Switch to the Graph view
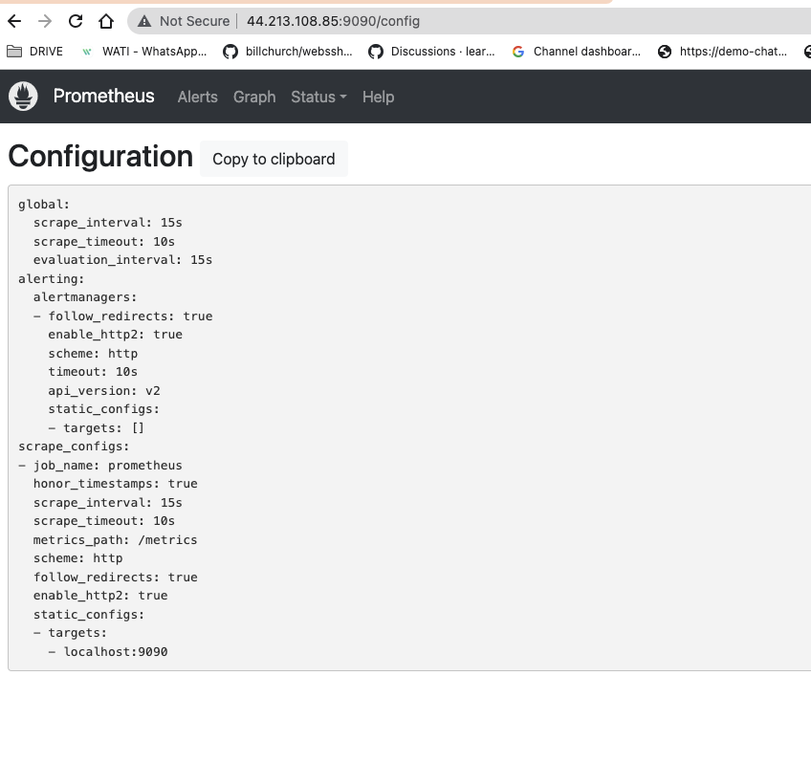This screenshot has height=763, width=811. (254, 97)
